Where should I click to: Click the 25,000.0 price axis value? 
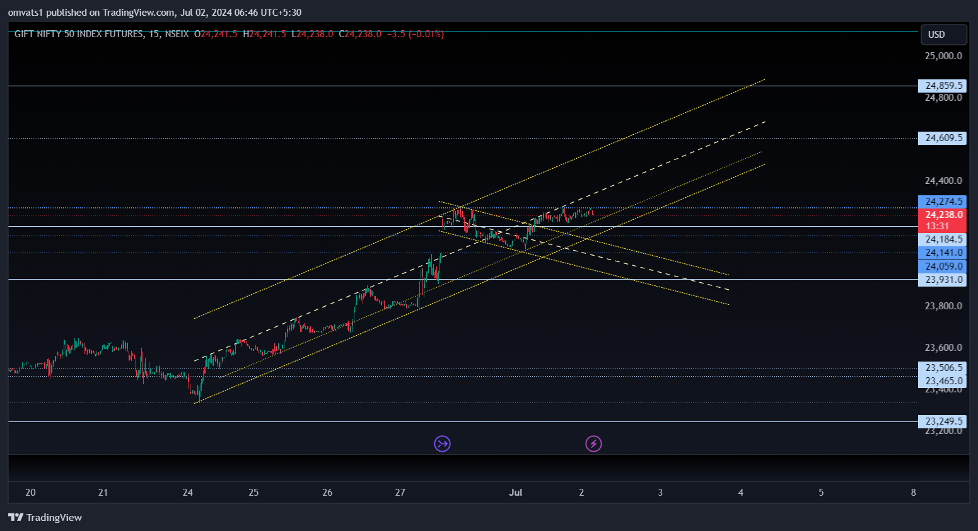point(943,56)
